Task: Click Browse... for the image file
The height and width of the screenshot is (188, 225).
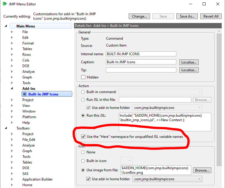Action: [x=202, y=170]
